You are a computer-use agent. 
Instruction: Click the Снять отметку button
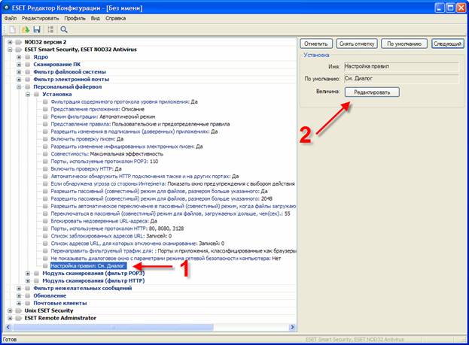point(357,44)
